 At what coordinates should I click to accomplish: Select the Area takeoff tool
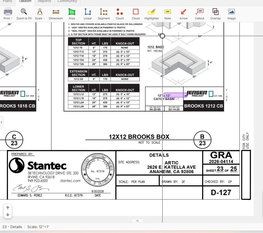click(x=72, y=12)
